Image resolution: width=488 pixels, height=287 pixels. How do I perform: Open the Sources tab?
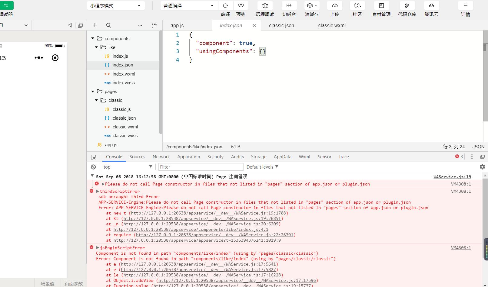(137, 157)
